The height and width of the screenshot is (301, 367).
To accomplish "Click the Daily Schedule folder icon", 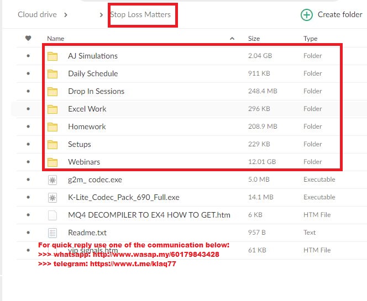I will (x=53, y=74).
